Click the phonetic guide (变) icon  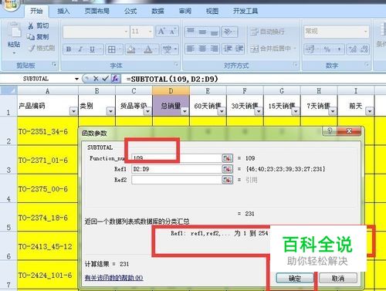[168, 49]
